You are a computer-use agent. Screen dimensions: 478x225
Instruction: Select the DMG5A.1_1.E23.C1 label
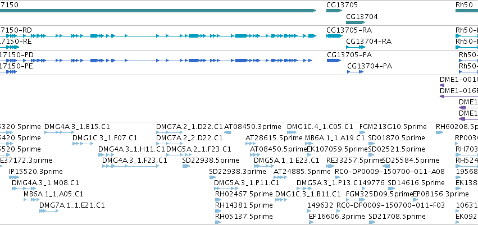click(286, 160)
